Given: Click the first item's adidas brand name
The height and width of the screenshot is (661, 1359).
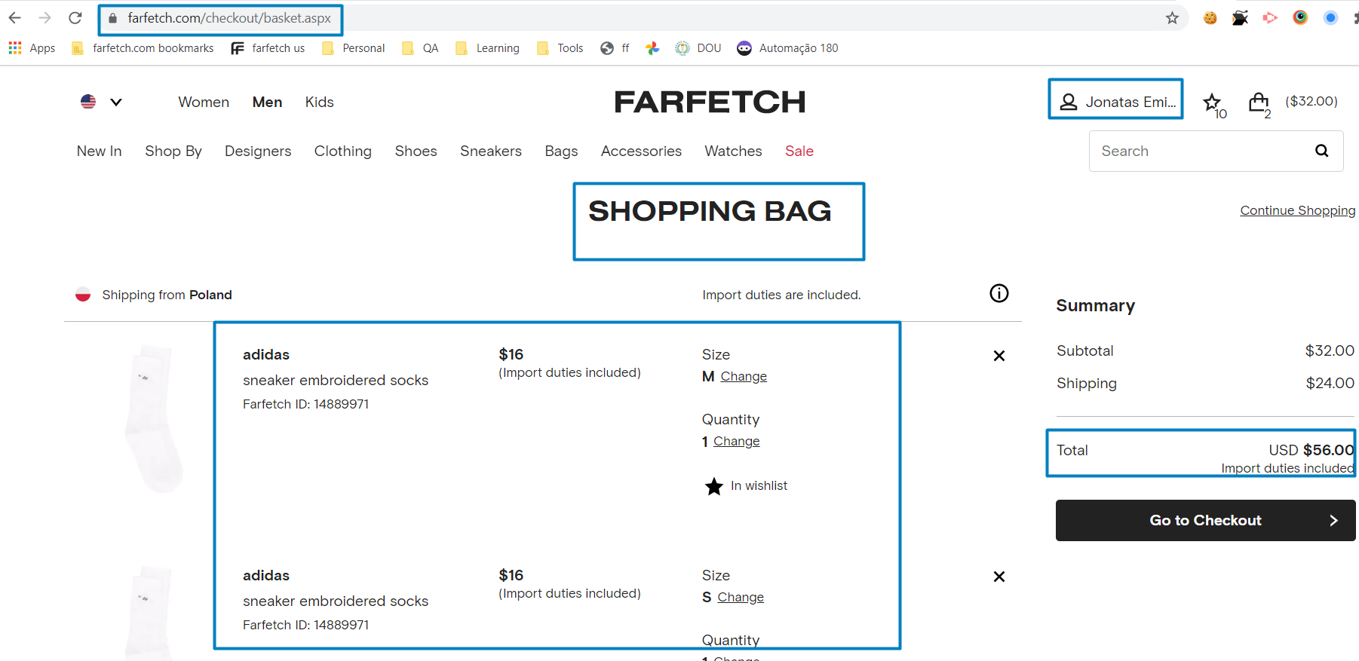Looking at the screenshot, I should point(265,354).
